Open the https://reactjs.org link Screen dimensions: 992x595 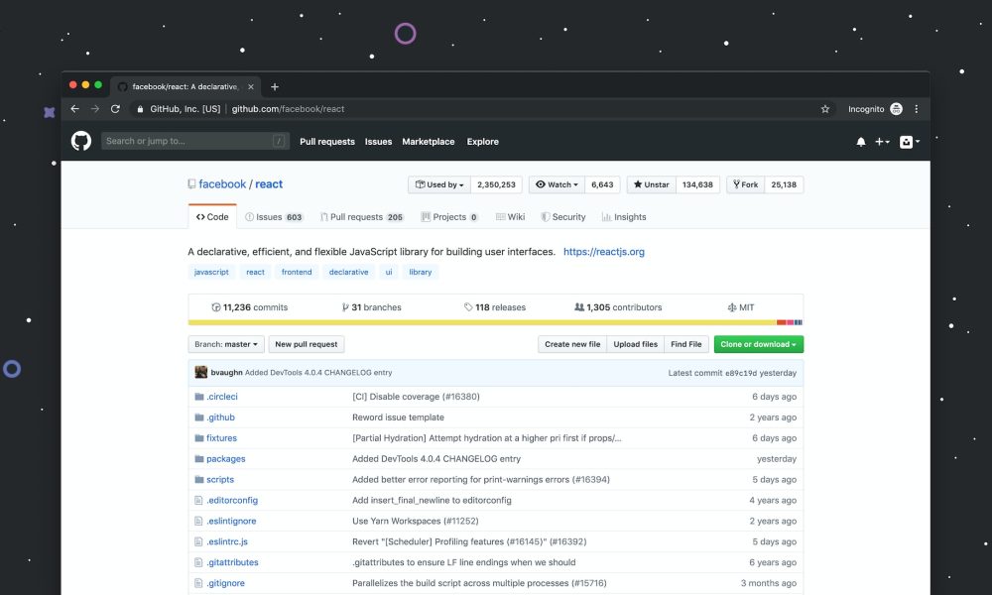tap(603, 252)
